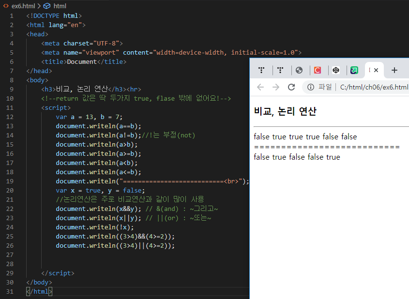View site information via the info icon
The image size is (409, 299).
coord(310,87)
